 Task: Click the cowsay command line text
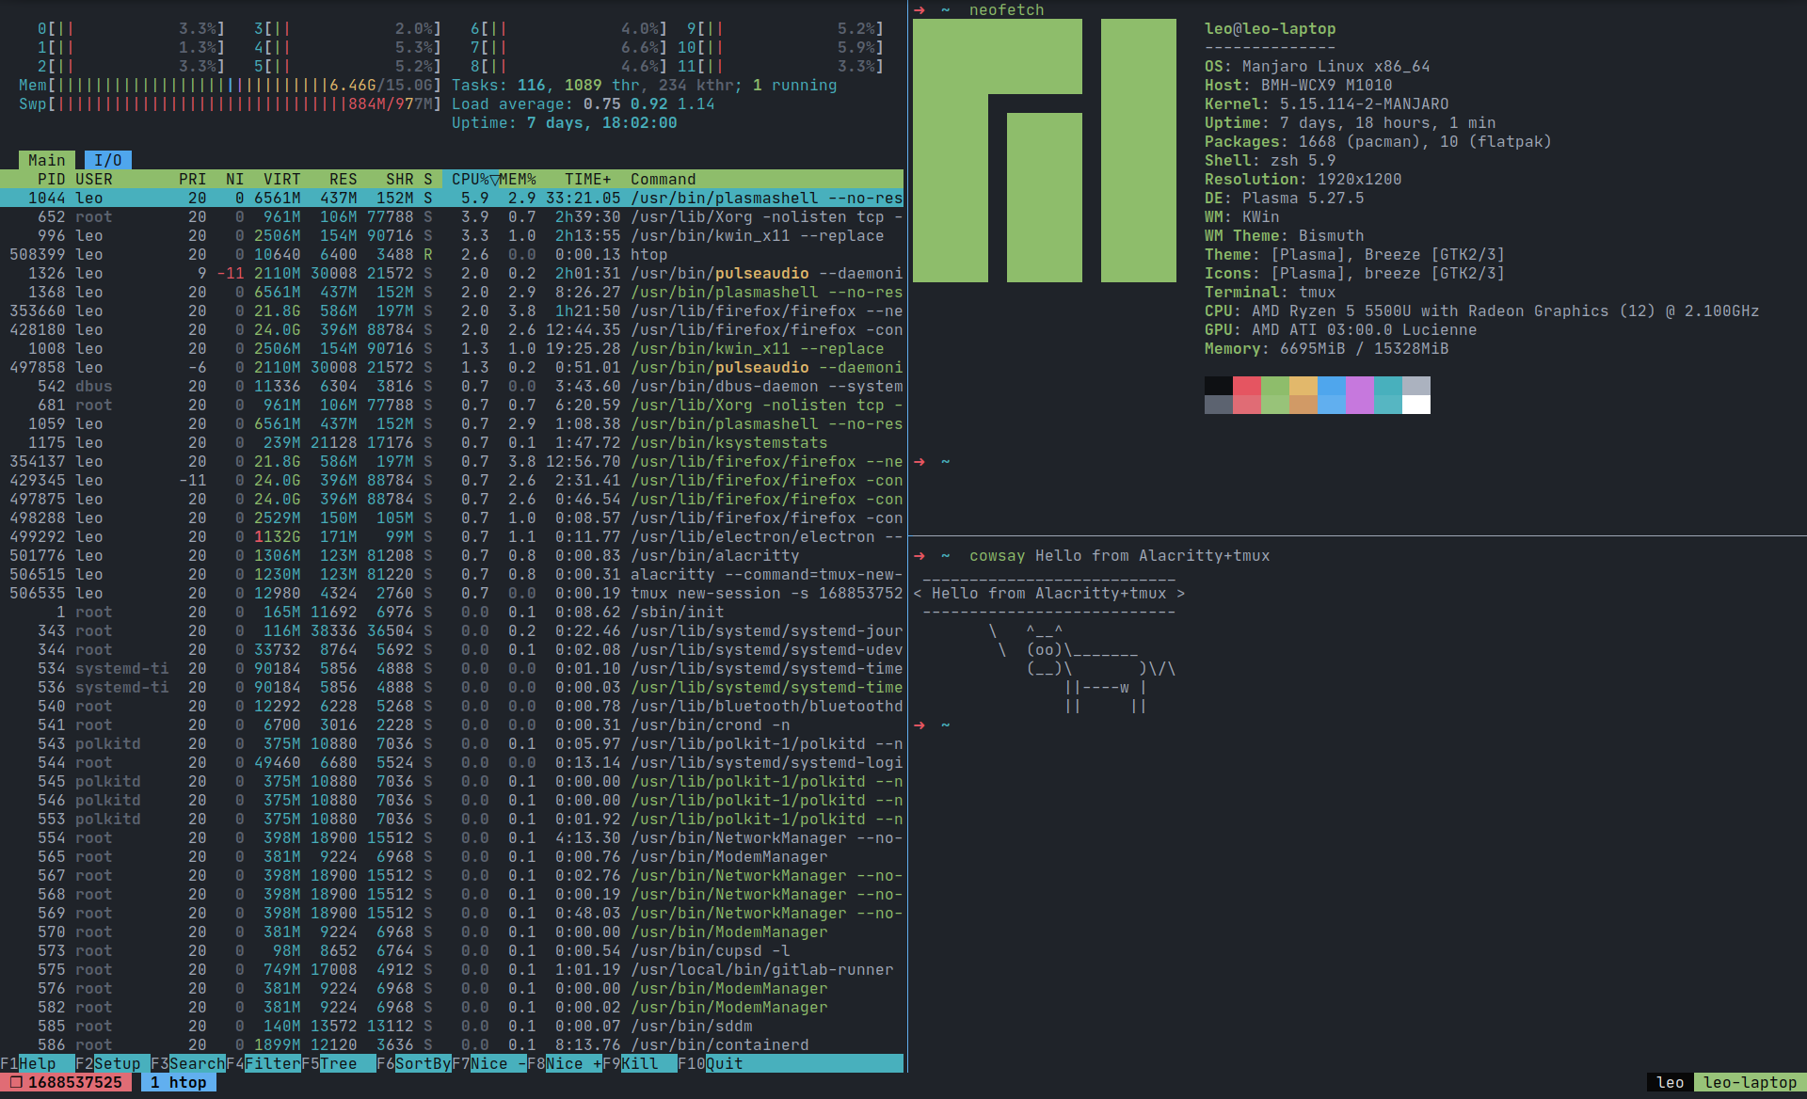coord(1120,555)
